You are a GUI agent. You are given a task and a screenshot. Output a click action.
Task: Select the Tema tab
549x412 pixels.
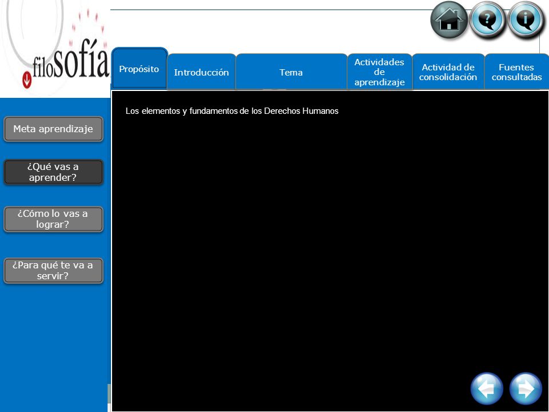click(291, 72)
